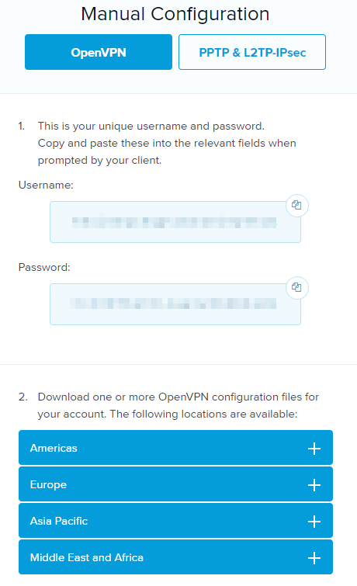Switch to the OpenVPN tab
Screen dimensions: 357x586
click(99, 52)
